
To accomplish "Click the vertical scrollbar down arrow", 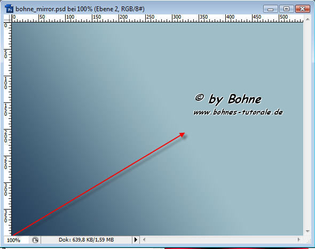I will pyautogui.click(x=308, y=231).
